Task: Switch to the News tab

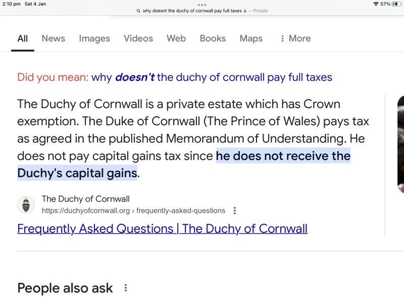Action: click(54, 39)
